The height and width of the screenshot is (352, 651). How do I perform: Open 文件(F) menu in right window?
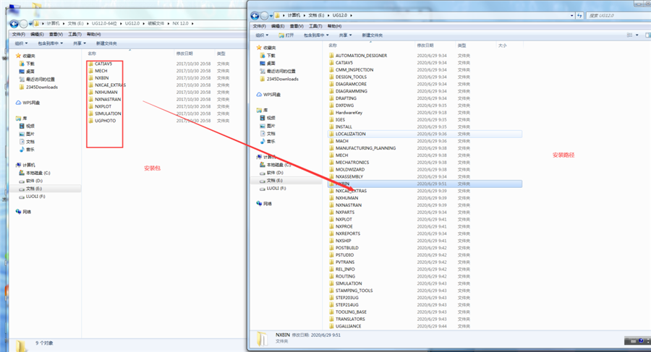coord(260,26)
